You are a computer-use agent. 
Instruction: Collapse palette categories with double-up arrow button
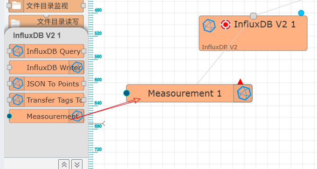point(64,164)
